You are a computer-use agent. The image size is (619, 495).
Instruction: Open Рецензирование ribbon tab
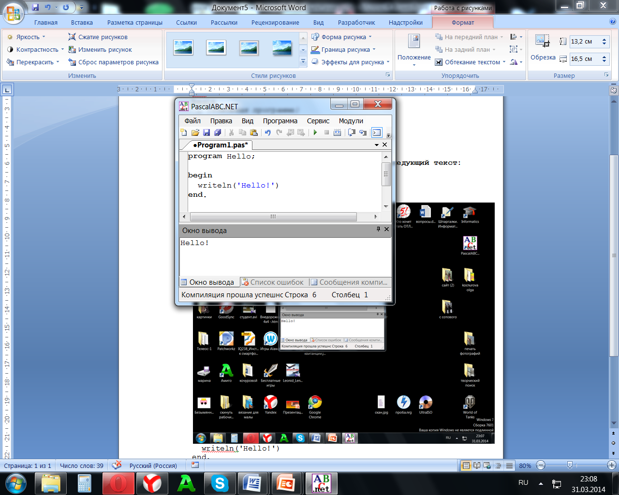click(x=275, y=23)
